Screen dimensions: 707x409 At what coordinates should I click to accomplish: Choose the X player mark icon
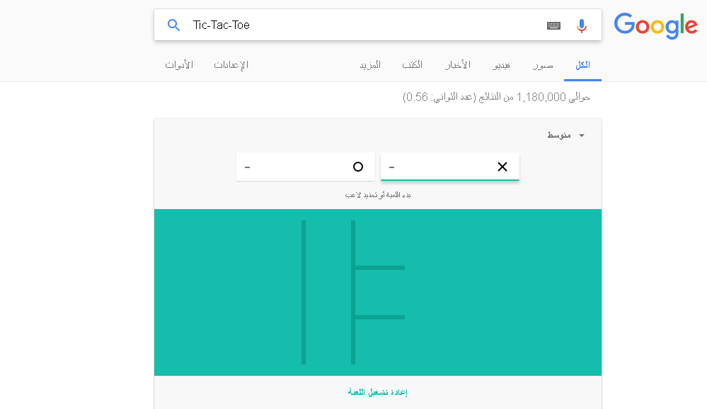502,167
